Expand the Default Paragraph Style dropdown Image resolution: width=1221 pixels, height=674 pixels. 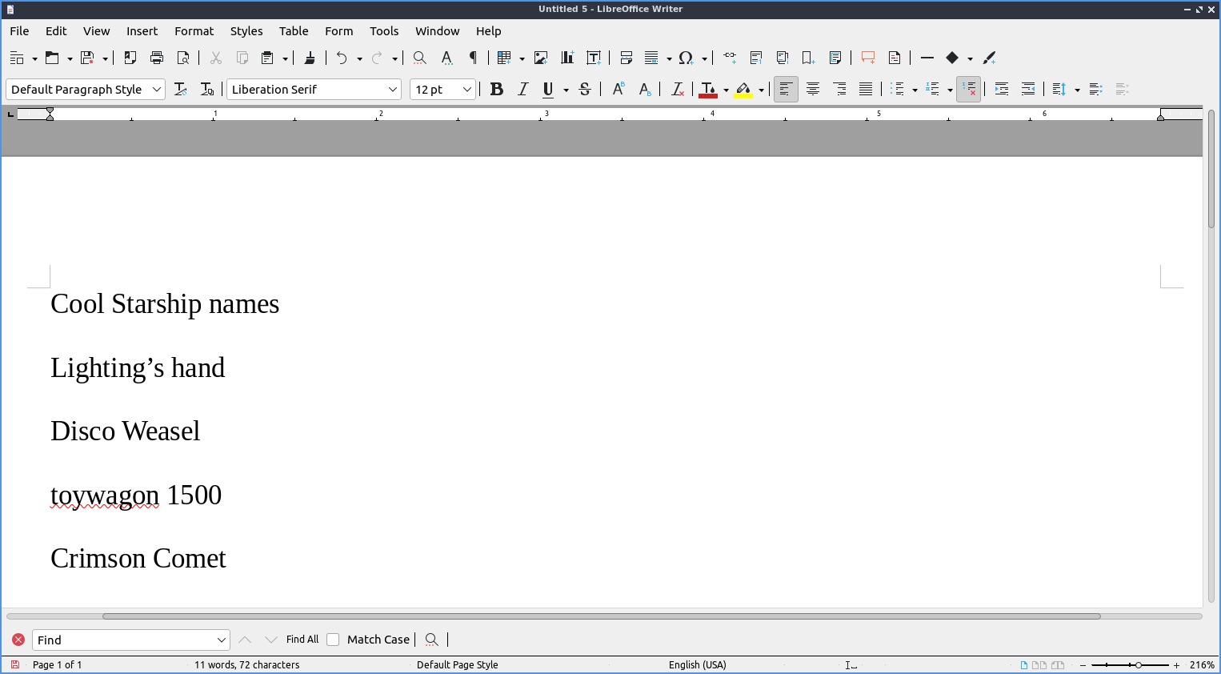click(157, 90)
